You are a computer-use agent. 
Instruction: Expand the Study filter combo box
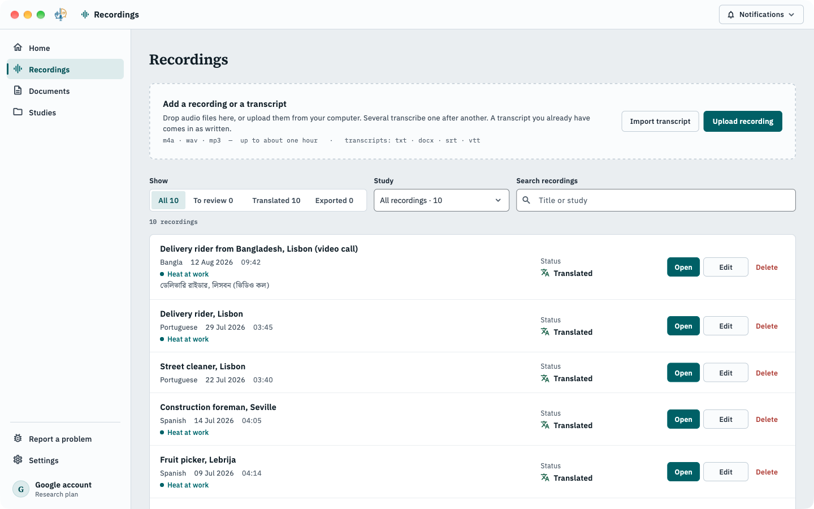pyautogui.click(x=441, y=200)
